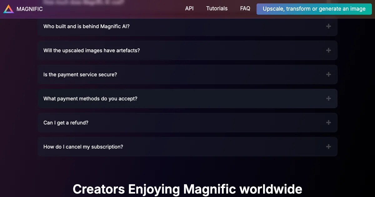Show answer for 'Can I get a refund?'

66,123
